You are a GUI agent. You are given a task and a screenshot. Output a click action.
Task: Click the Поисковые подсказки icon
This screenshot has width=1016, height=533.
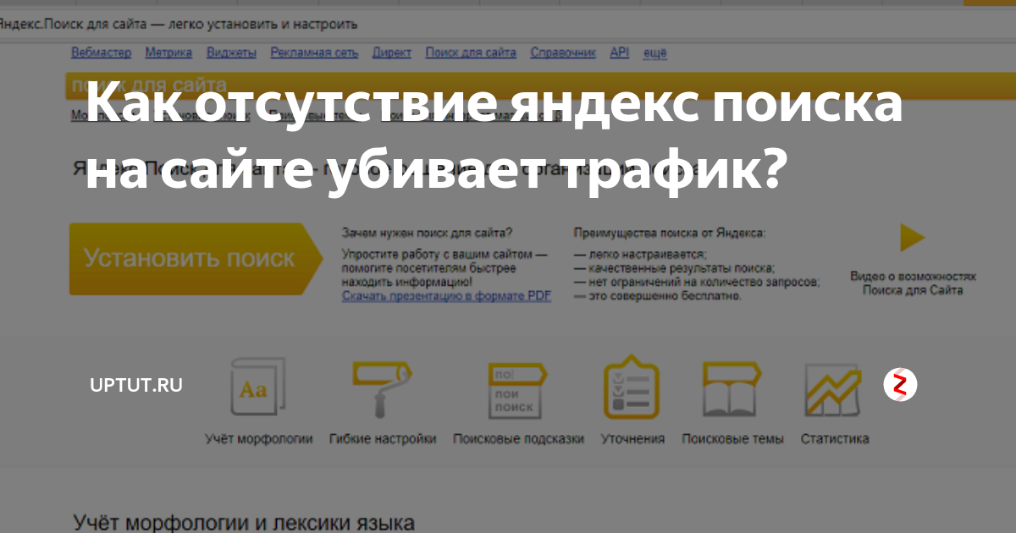click(x=517, y=390)
